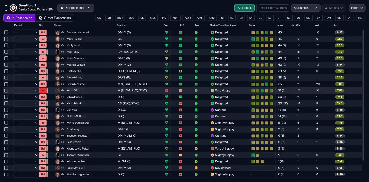Click Kristoffer Ajer's match sharpness icon
This screenshot has height=182, width=369.
180,71
